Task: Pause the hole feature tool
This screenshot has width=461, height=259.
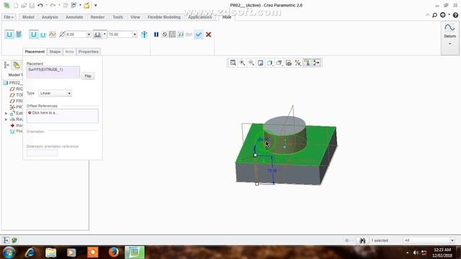Action: click(x=156, y=35)
